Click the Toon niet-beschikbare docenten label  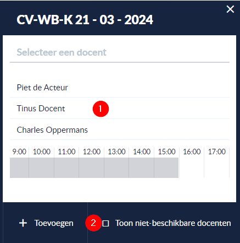[173, 223]
